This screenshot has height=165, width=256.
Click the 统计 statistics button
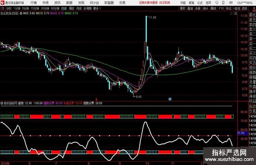pos(205,8)
